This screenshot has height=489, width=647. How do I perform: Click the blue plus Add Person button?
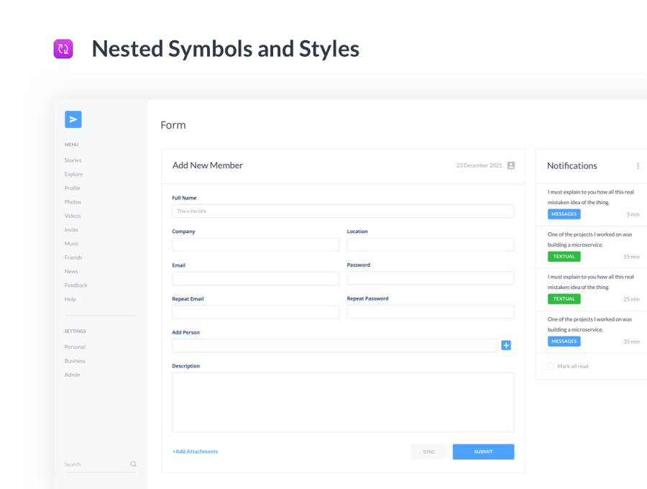tap(506, 345)
